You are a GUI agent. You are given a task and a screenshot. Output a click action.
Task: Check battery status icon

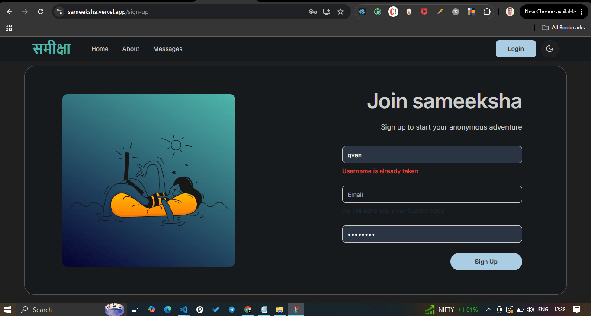tap(520, 310)
